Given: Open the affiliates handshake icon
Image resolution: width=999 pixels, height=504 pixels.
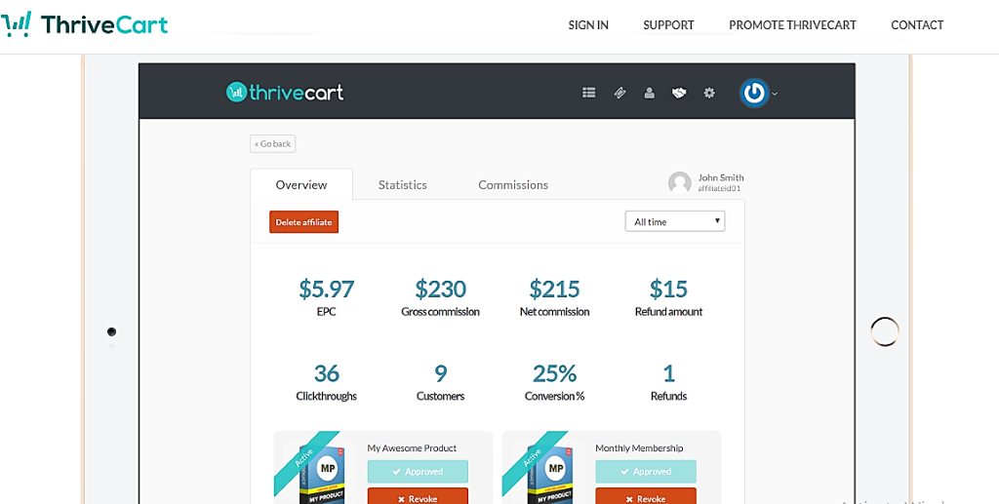Looking at the screenshot, I should (679, 93).
